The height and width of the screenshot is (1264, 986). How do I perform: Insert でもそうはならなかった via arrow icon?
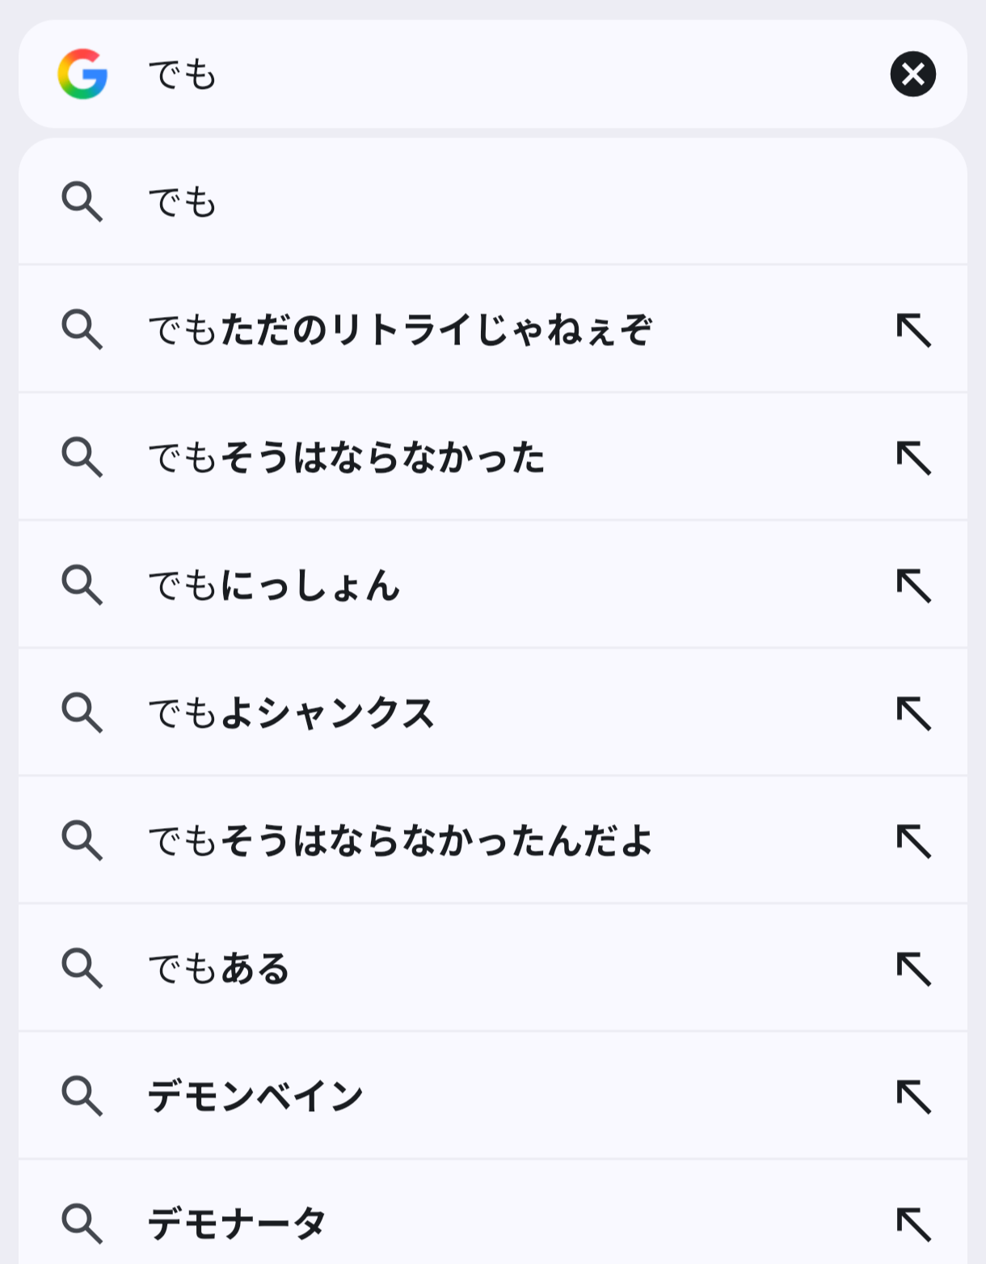914,458
